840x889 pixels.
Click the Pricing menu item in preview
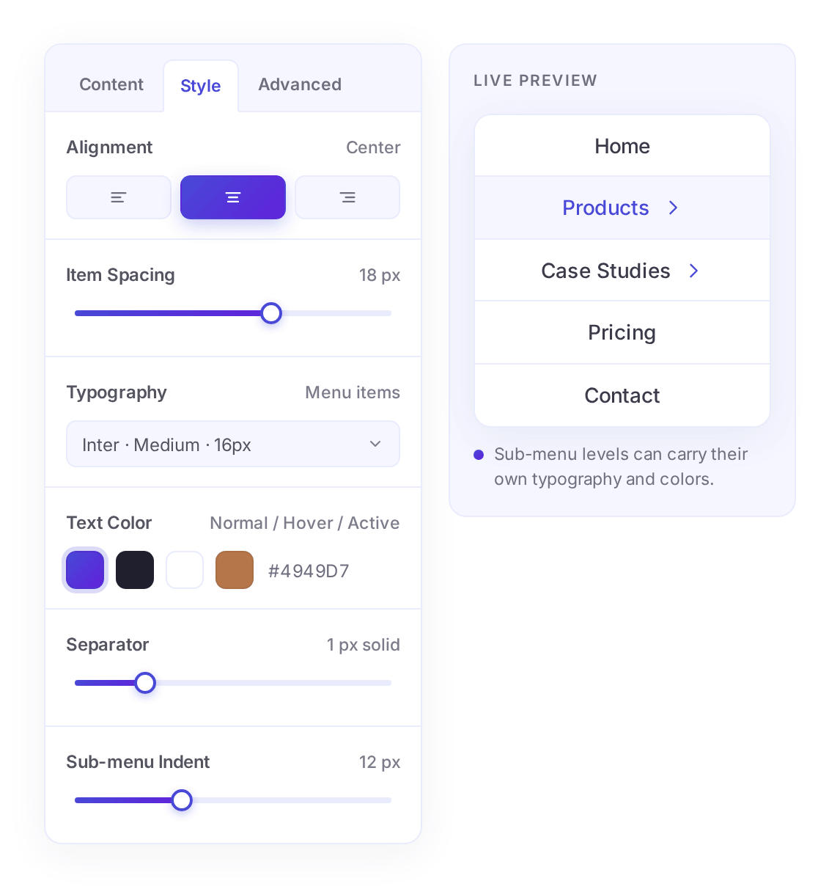coord(622,333)
